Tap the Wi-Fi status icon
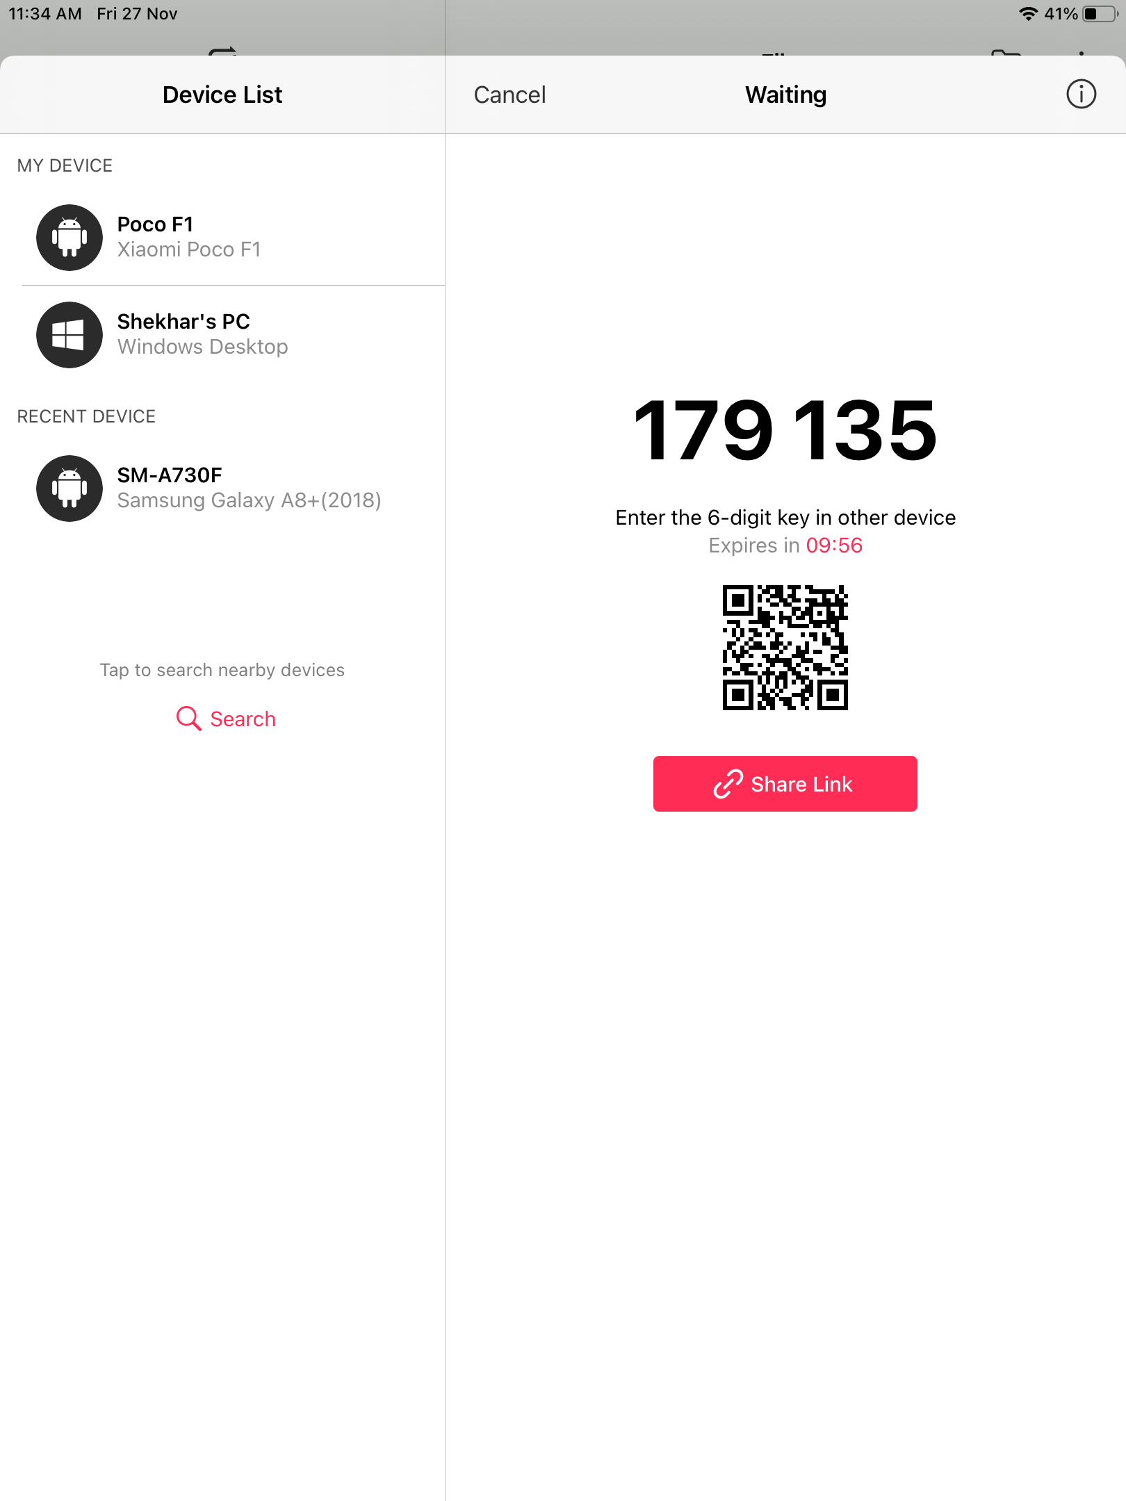 1028,14
